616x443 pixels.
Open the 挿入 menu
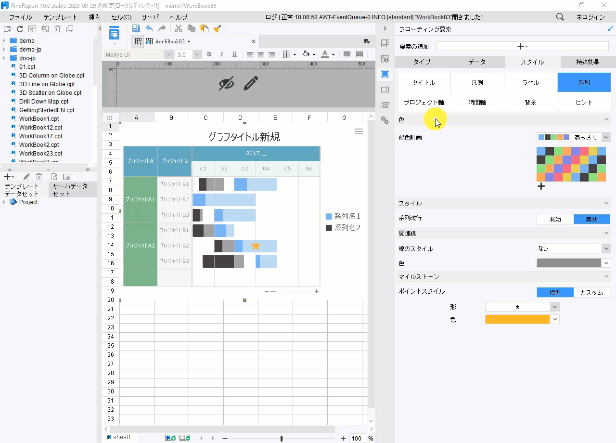[95, 17]
